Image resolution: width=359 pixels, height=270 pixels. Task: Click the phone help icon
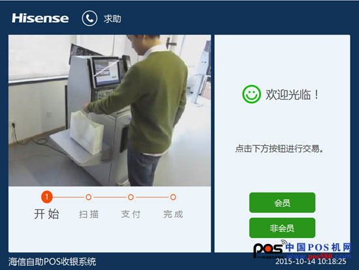tap(89, 18)
